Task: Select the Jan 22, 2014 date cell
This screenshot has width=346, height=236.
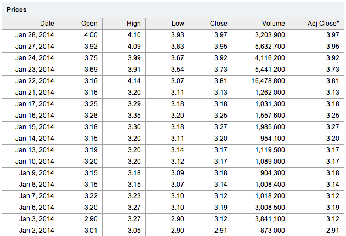Action: [x=31, y=81]
